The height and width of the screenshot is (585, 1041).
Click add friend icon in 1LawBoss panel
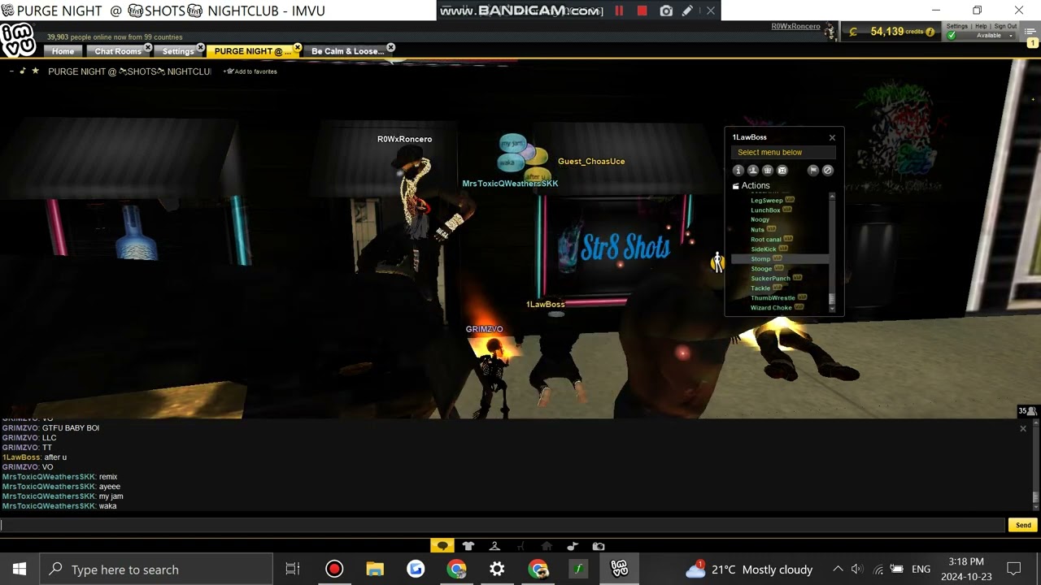pos(753,170)
